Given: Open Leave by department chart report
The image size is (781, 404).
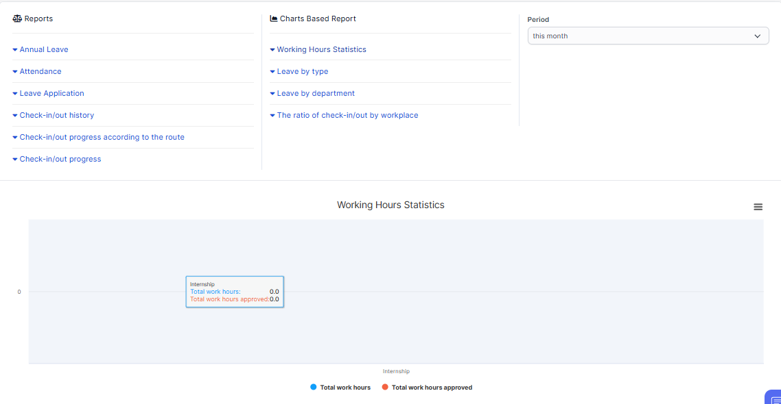Looking at the screenshot, I should (316, 94).
